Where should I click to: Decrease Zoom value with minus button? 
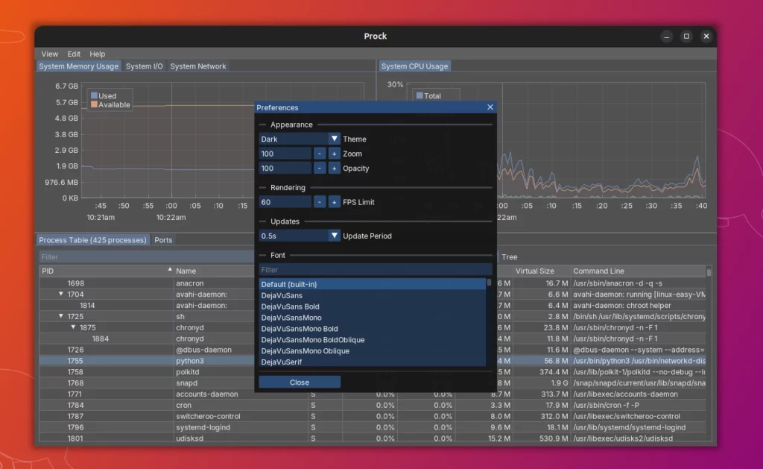(x=319, y=154)
